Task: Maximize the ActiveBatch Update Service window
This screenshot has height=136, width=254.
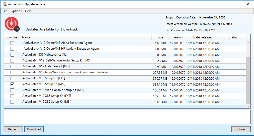Action: pyautogui.click(x=236, y=4)
